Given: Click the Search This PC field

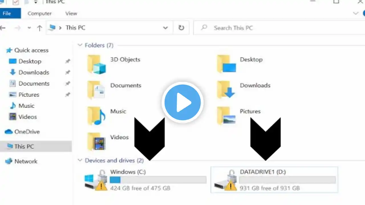Looking at the screenshot, I should tap(279, 28).
